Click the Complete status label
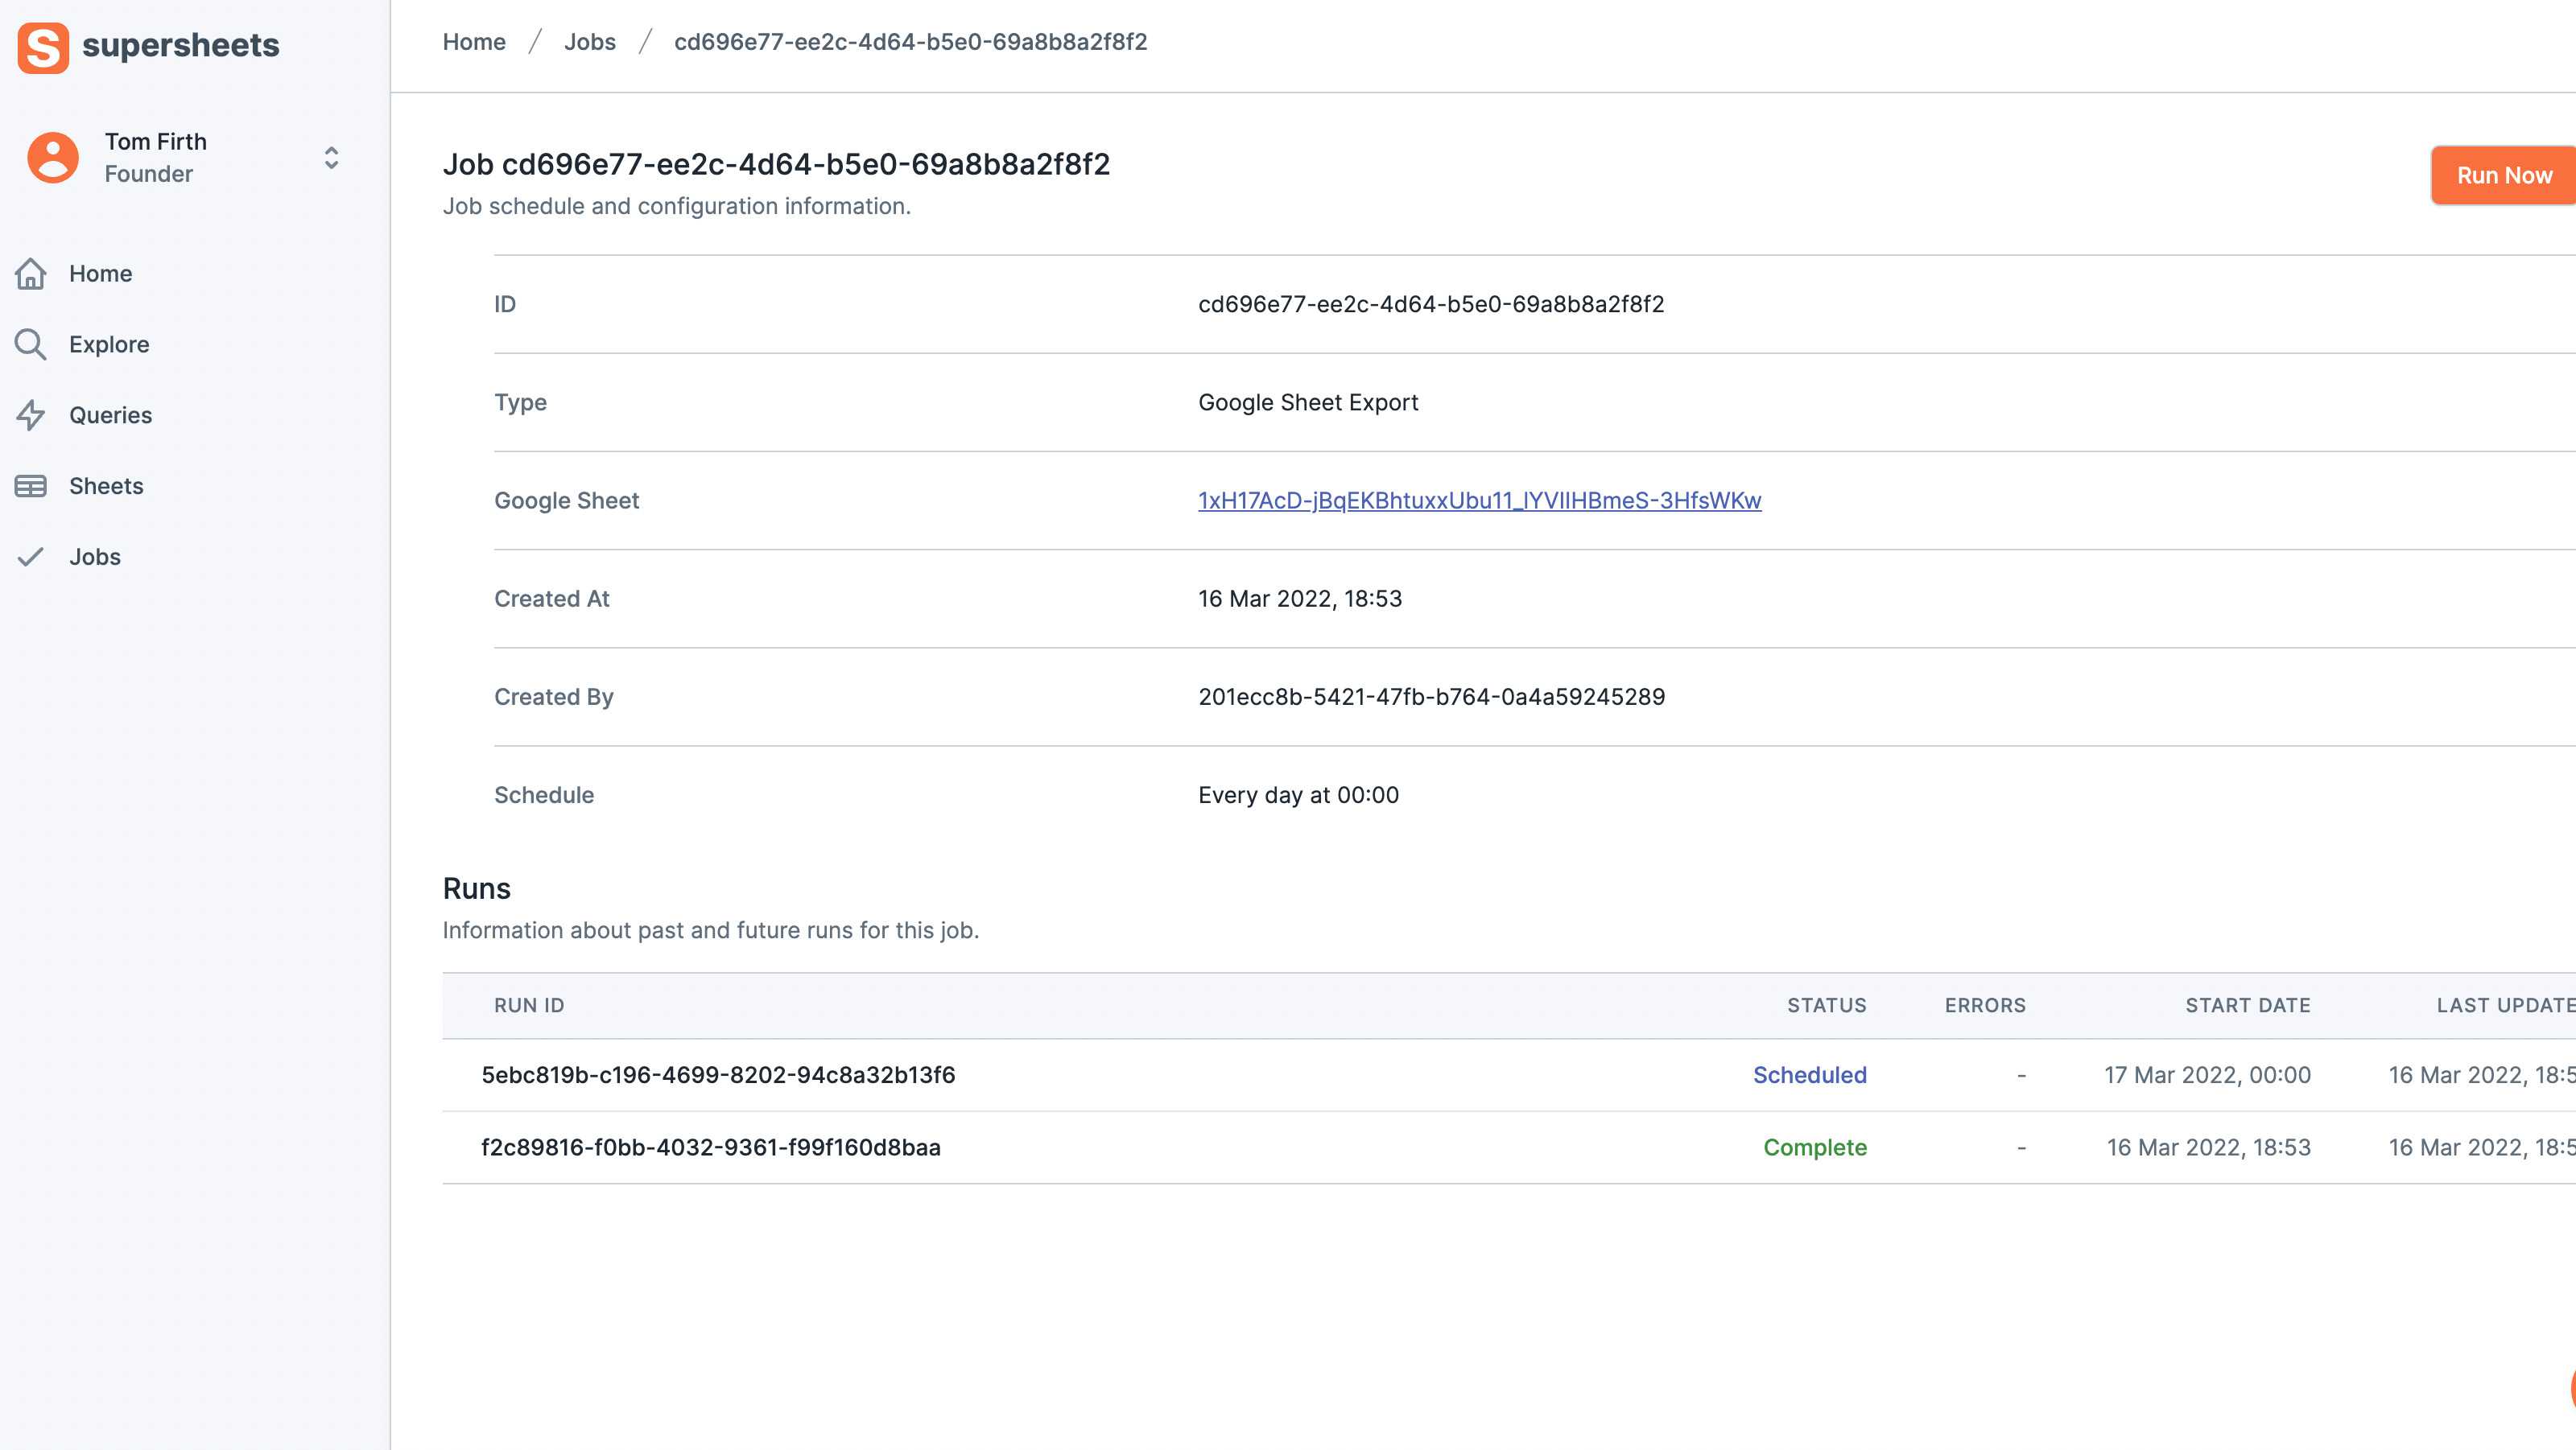 pos(1814,1147)
